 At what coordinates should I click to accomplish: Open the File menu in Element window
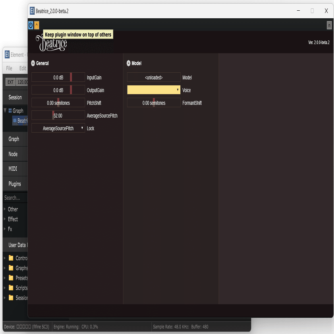click(x=9, y=68)
